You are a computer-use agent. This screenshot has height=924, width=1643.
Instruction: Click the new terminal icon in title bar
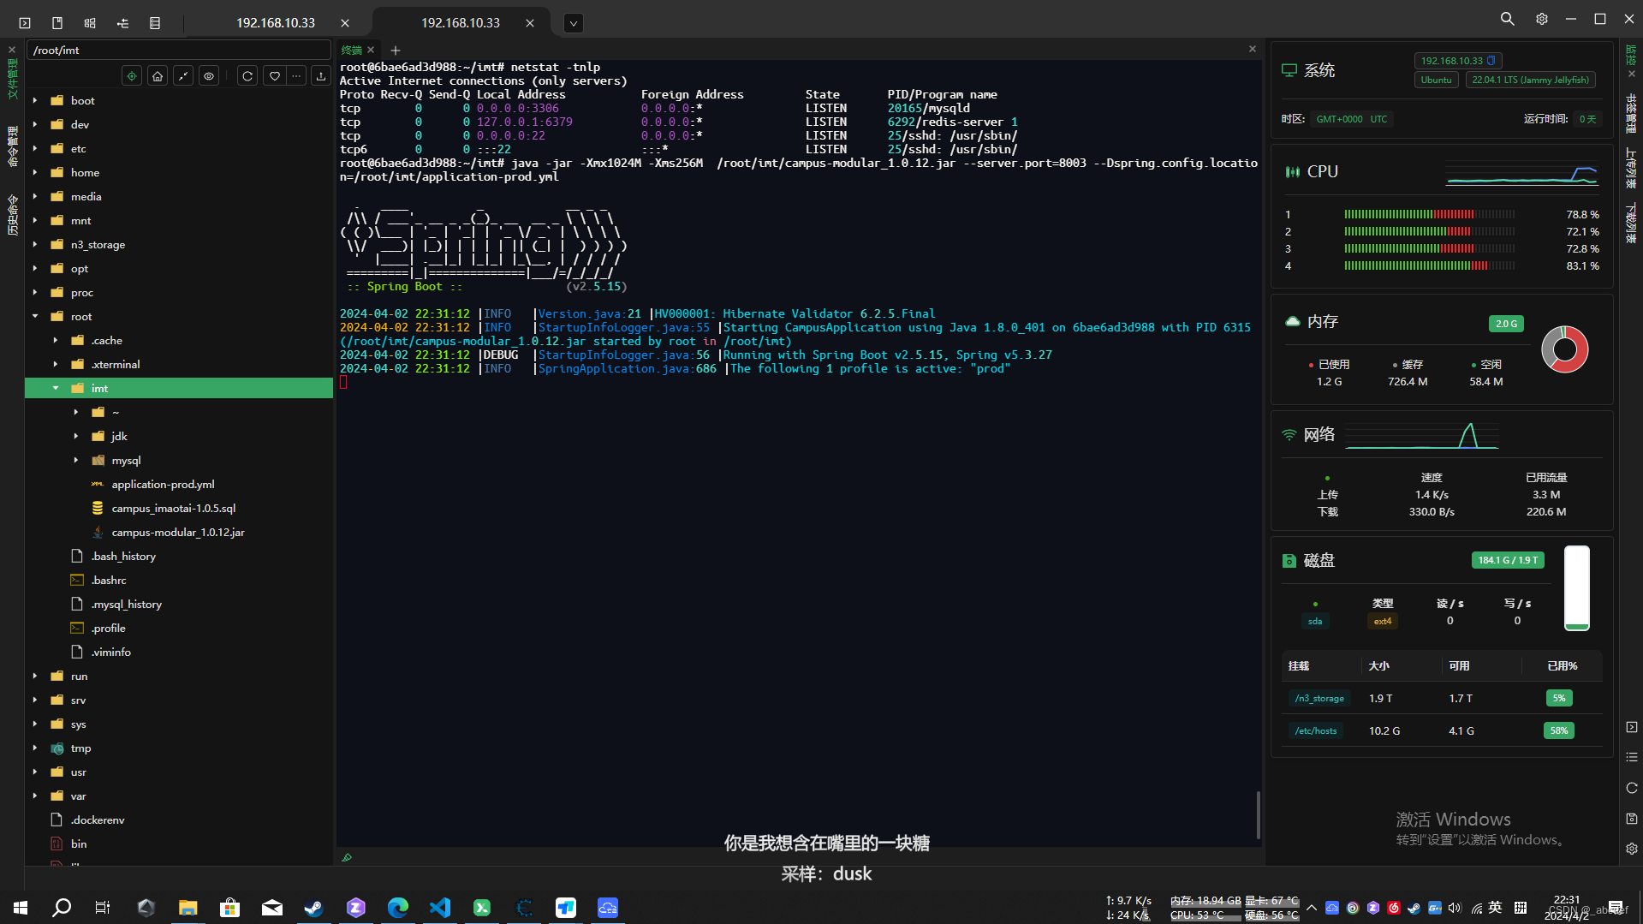click(25, 23)
